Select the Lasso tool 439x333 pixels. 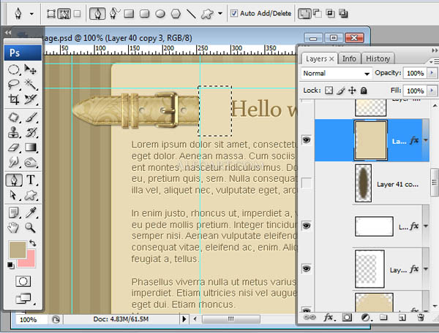(x=13, y=85)
